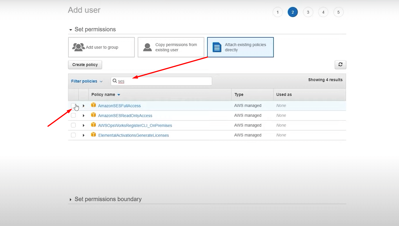This screenshot has height=226, width=399.
Task: Click the policy search field containing ses
Action: 161,81
